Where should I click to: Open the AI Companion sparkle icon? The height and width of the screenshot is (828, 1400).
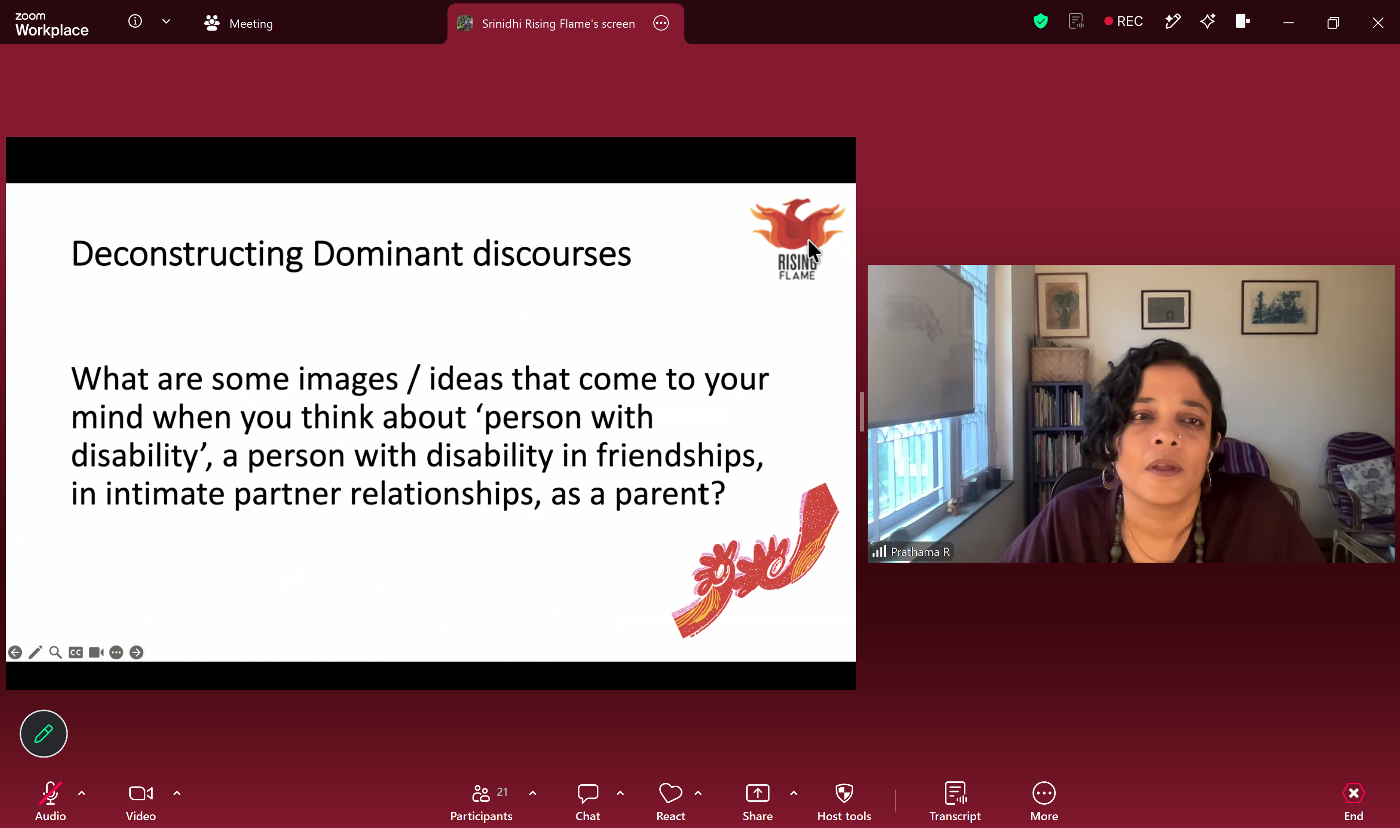coord(1208,21)
